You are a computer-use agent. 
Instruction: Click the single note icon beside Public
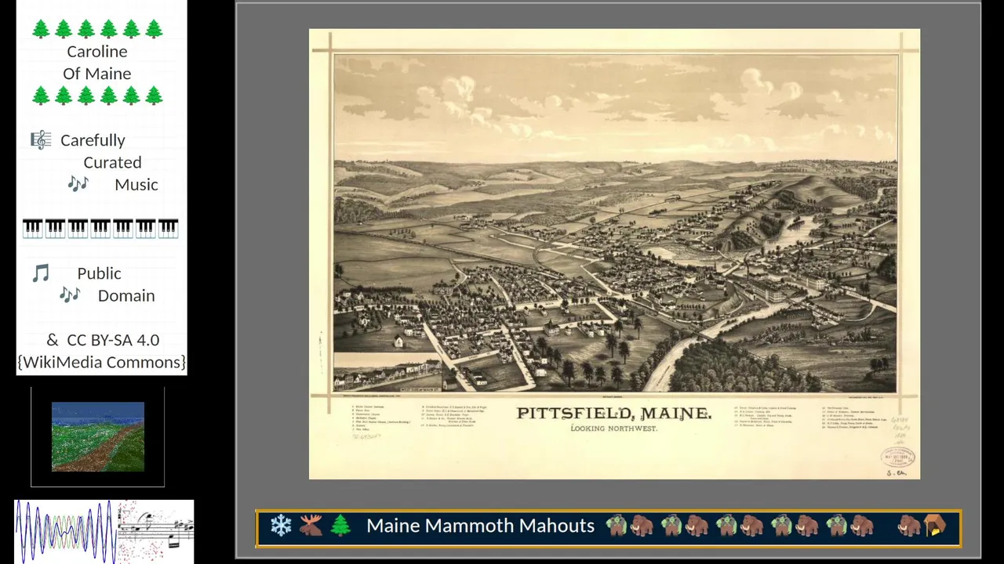tap(41, 273)
